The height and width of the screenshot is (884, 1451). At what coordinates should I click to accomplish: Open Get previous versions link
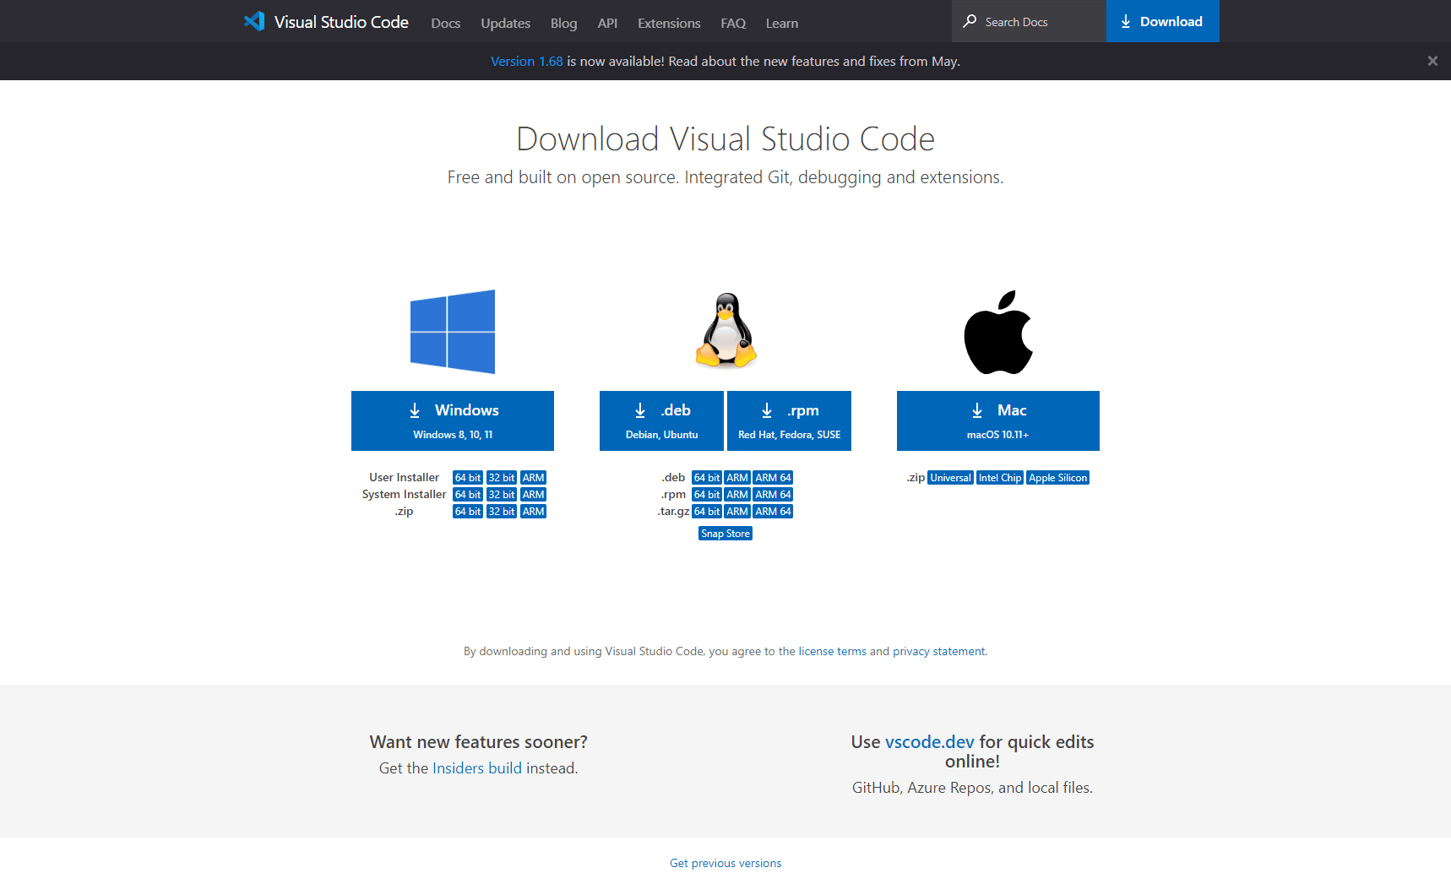(725, 863)
